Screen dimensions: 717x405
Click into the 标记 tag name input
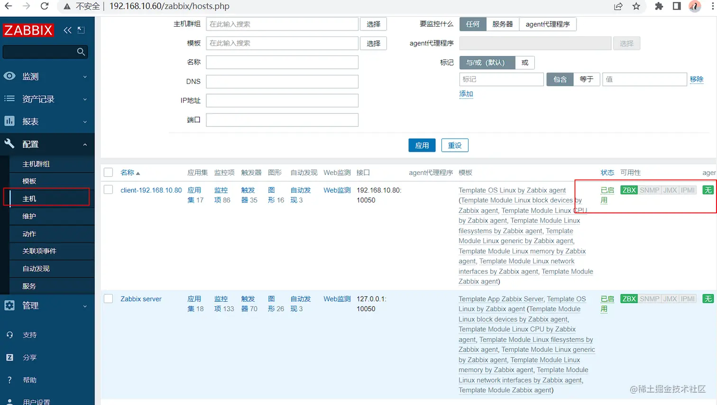click(x=502, y=79)
